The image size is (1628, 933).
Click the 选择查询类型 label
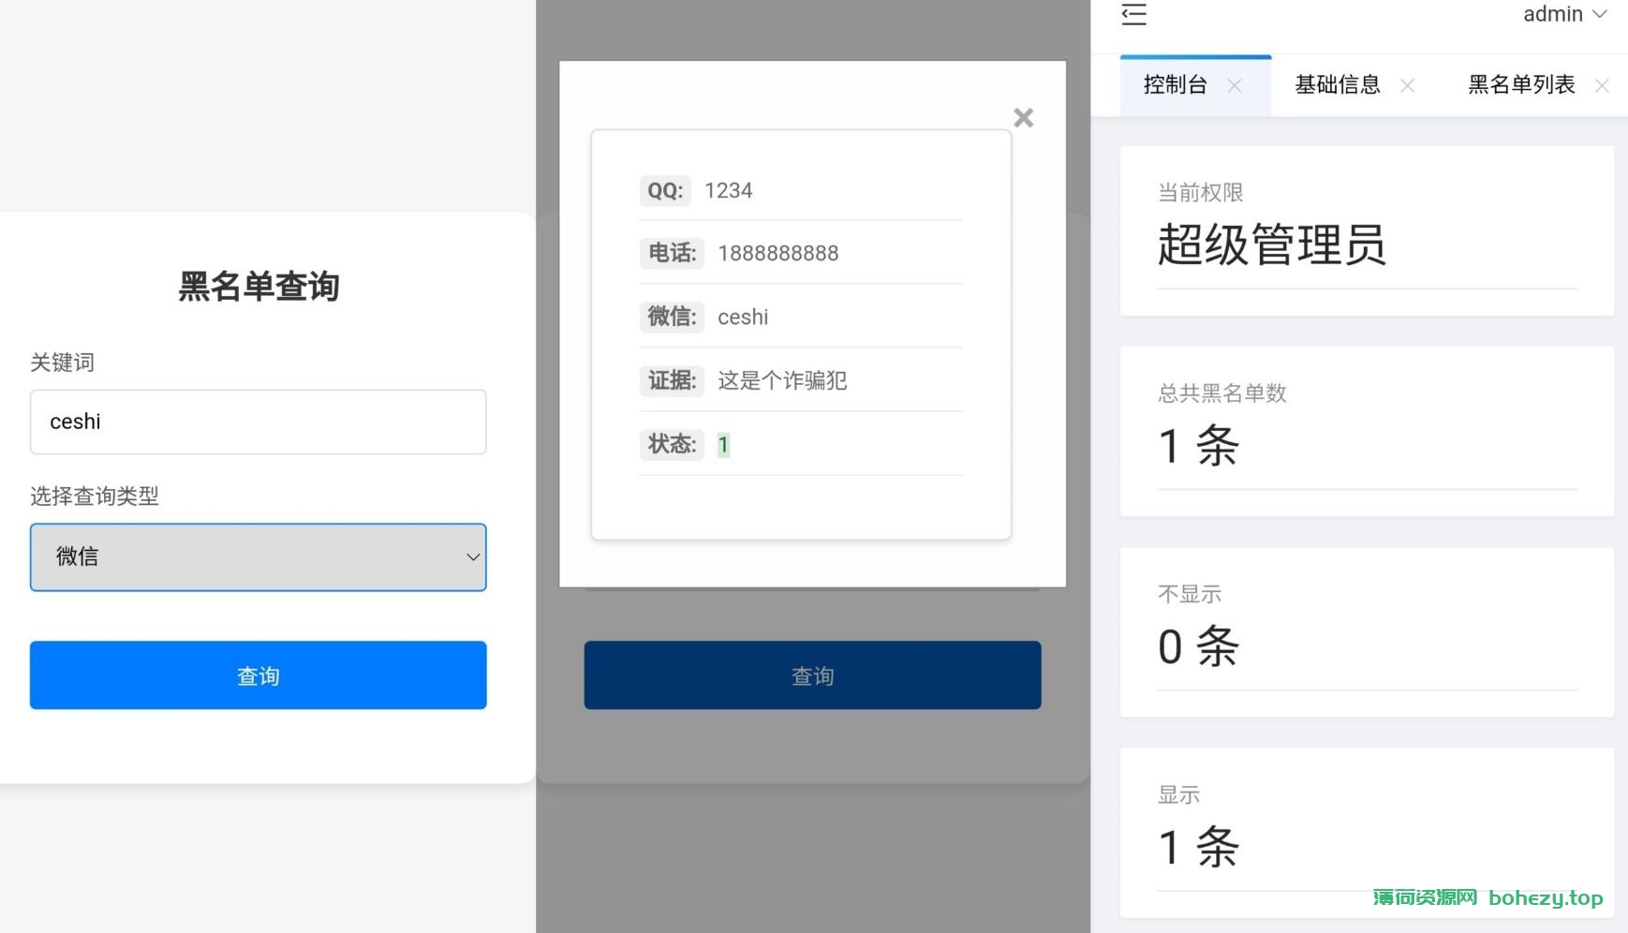coord(95,496)
